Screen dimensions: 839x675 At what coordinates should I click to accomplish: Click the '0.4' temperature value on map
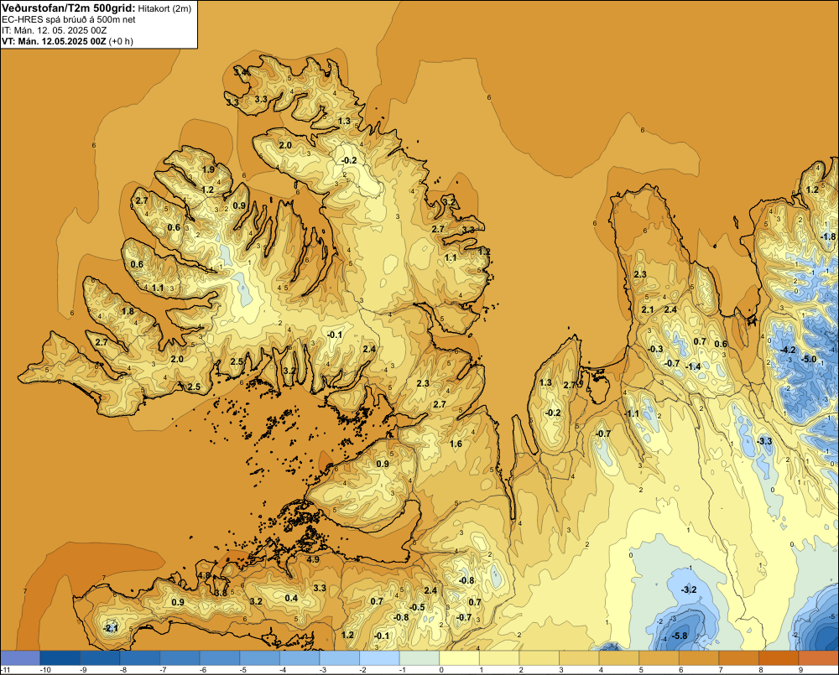click(291, 598)
